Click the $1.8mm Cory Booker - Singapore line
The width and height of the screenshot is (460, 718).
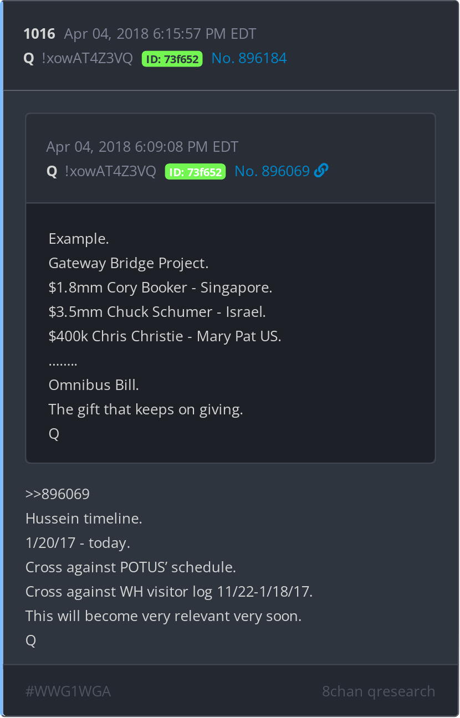point(161,288)
